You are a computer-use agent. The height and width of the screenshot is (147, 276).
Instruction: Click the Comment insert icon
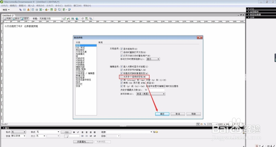[x=60, y=10]
